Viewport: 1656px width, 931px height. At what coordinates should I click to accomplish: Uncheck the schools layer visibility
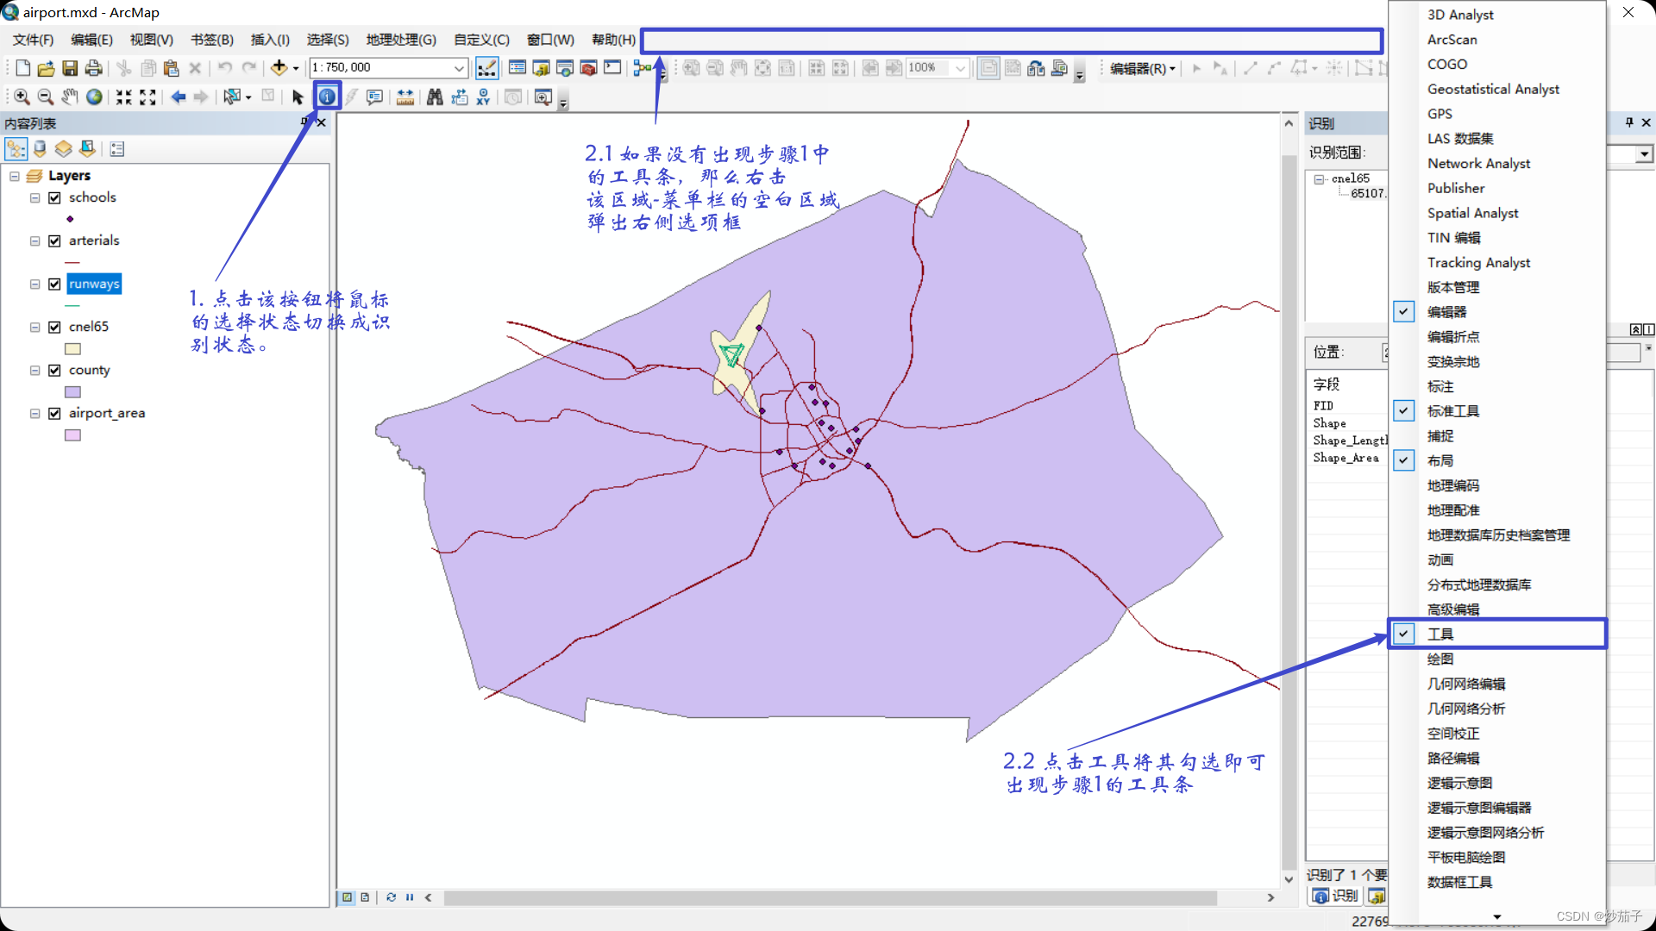tap(54, 197)
